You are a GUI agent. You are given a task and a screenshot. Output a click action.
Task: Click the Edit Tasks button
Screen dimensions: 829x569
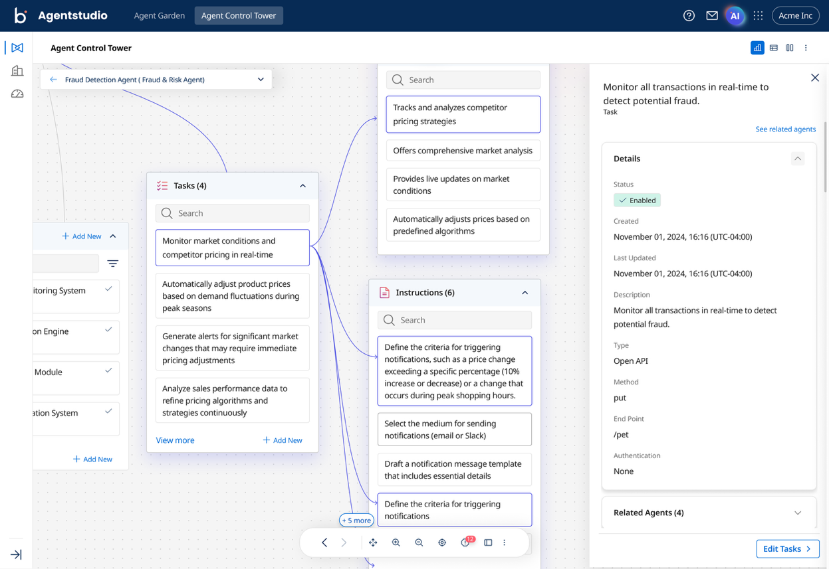coord(788,548)
